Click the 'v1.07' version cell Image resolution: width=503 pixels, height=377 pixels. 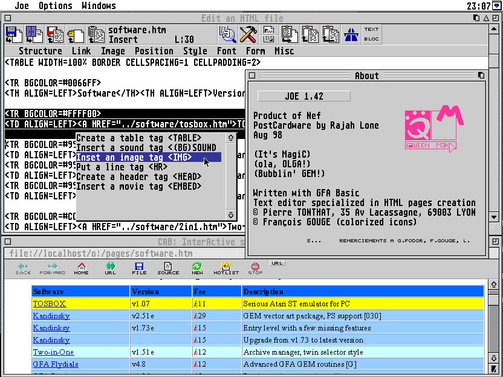pyautogui.click(x=161, y=303)
